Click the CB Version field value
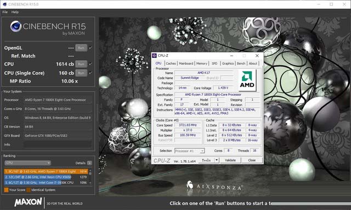351x210 pixels. pos(58,126)
